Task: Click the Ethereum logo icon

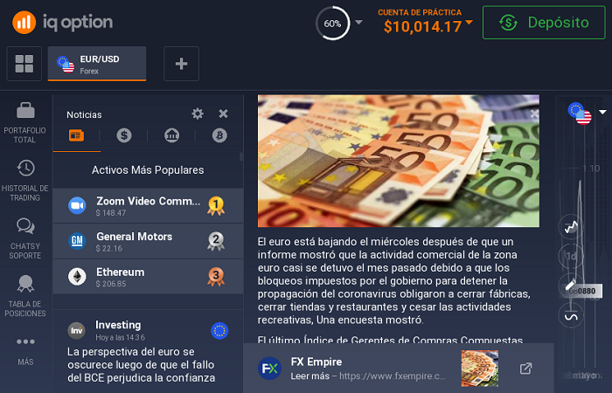Action: coord(77,277)
